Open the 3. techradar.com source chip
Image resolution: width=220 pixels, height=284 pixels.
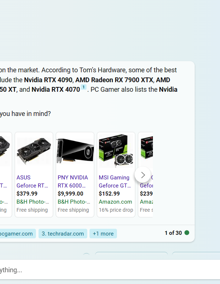pyautogui.click(x=63, y=233)
